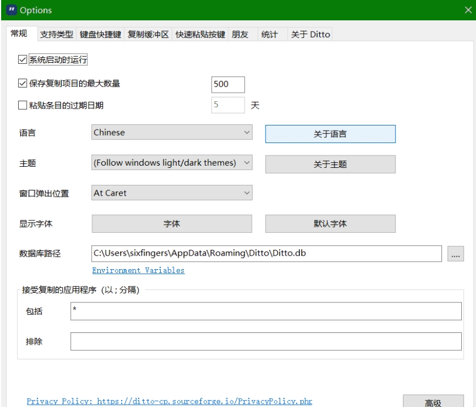Click the 关于语言 button

coord(330,135)
